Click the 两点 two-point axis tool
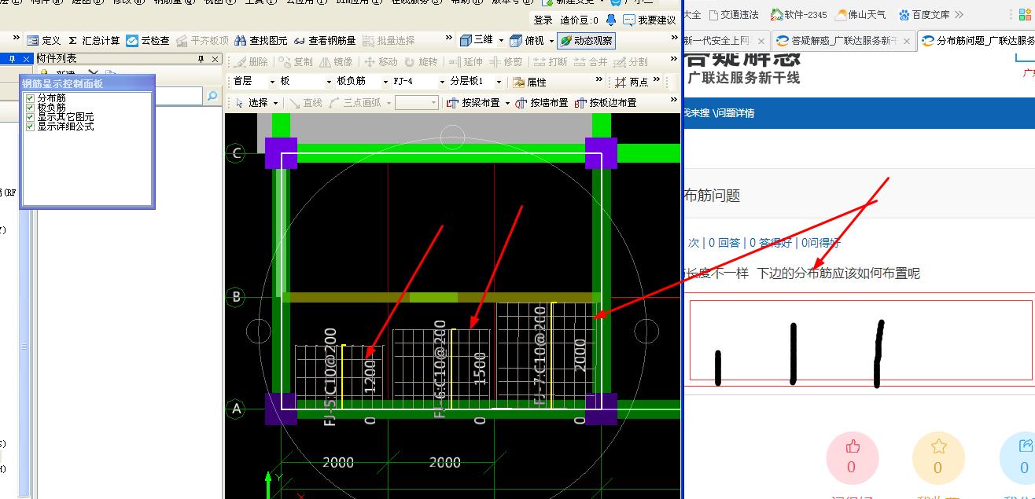The height and width of the screenshot is (499, 1035). (632, 82)
